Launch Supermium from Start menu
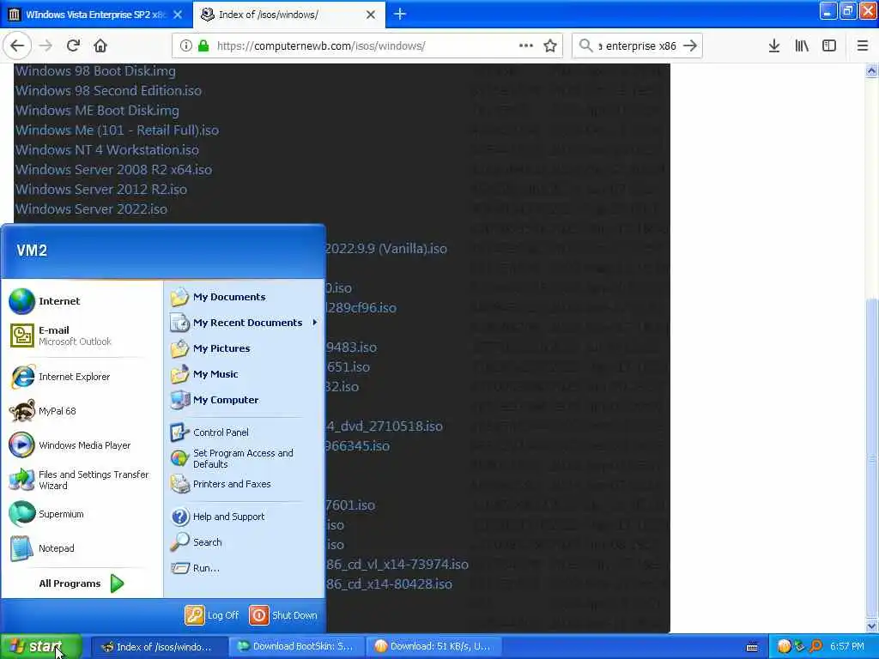 [x=82, y=514]
